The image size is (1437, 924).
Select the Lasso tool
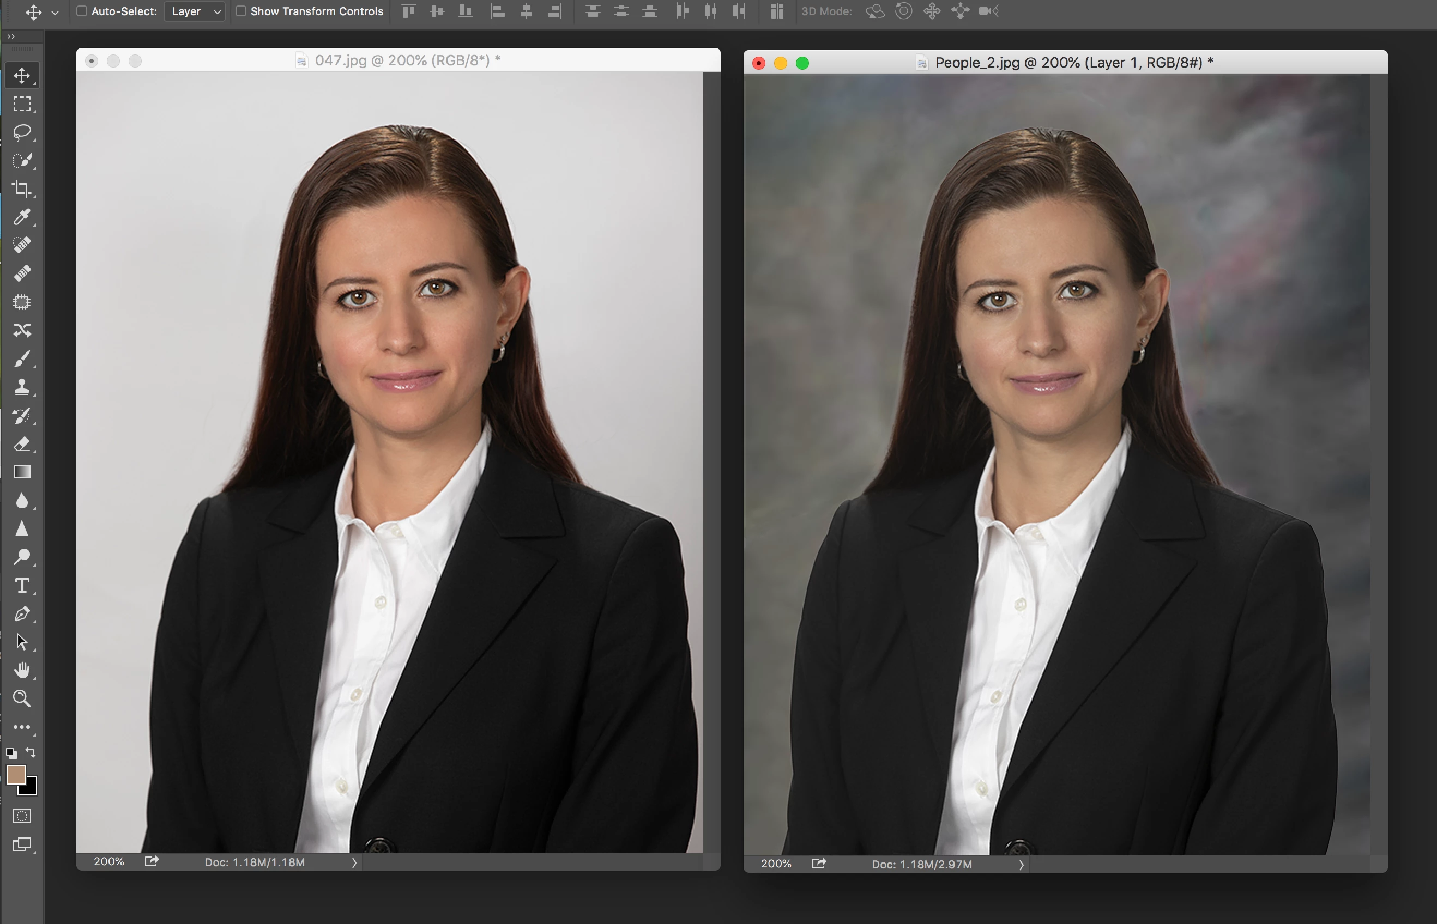(22, 132)
